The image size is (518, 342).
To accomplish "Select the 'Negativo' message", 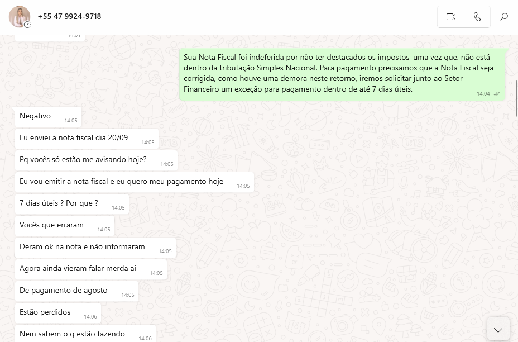I will pos(48,117).
